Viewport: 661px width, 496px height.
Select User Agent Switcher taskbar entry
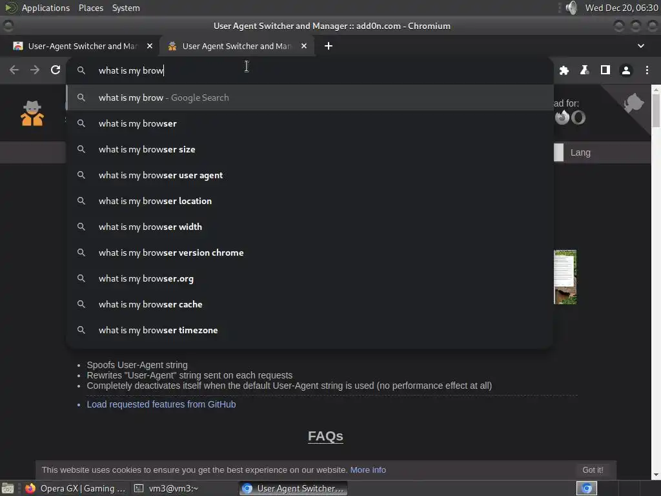(294, 488)
